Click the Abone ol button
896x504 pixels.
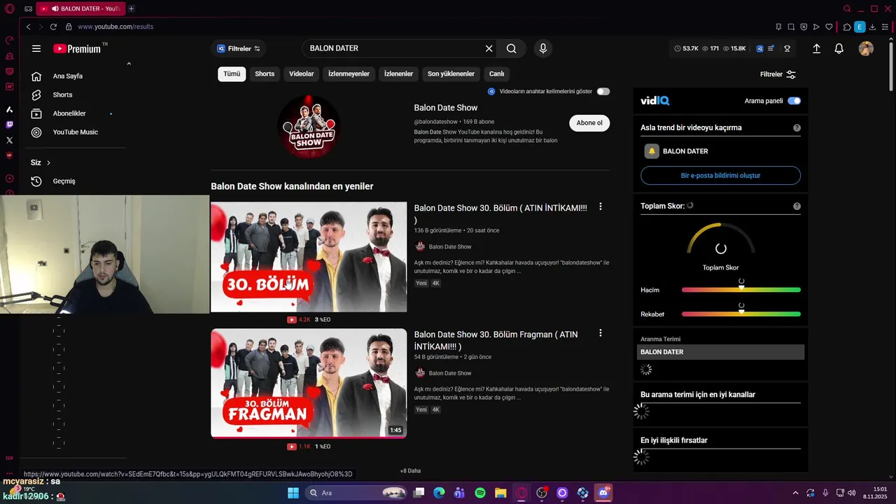[589, 123]
